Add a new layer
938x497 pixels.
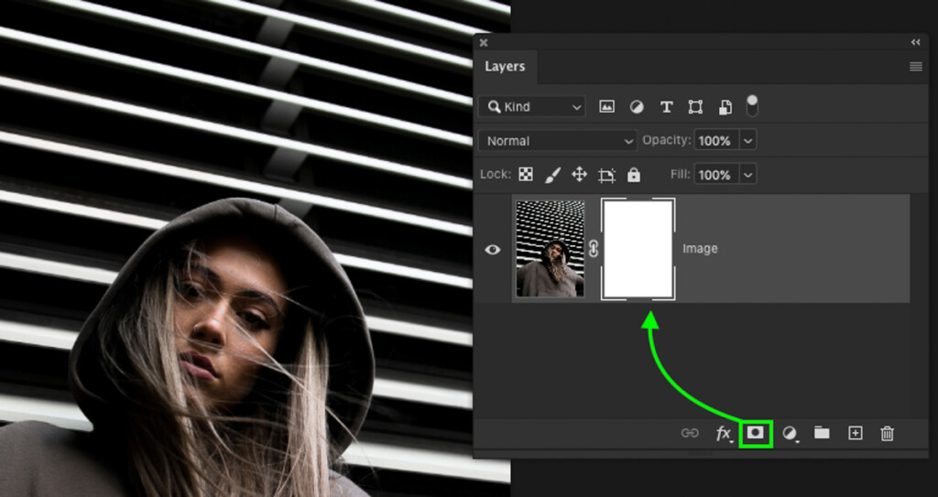coord(856,433)
